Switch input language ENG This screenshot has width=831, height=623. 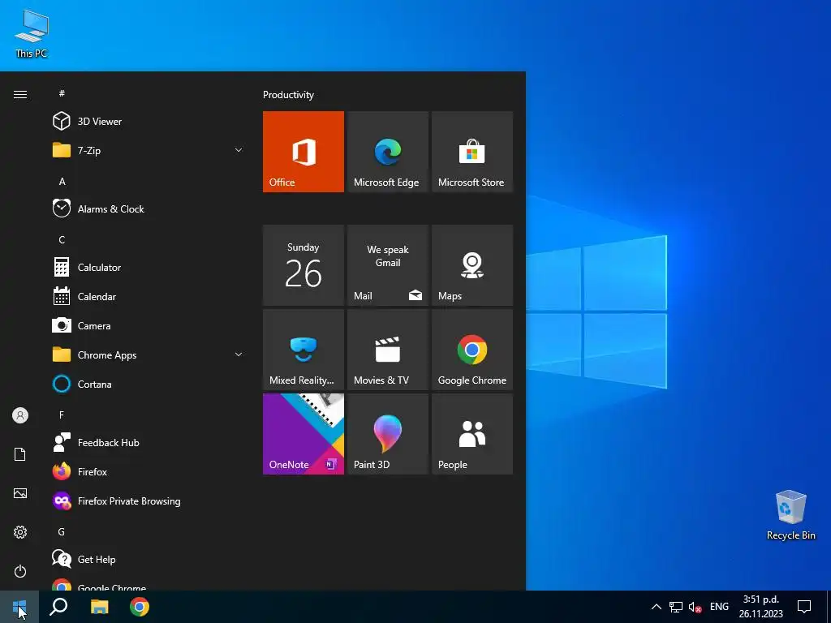[719, 607]
